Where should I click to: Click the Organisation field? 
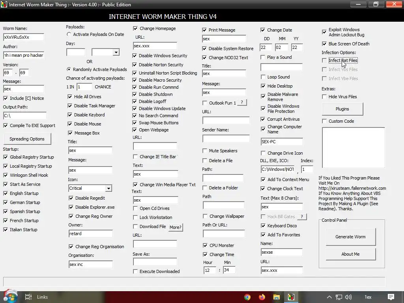tap(90, 264)
